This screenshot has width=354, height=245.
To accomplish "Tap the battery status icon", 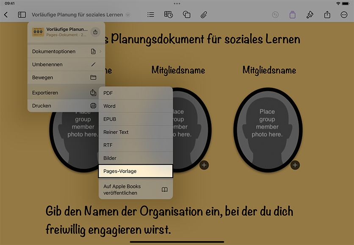I will pos(346,4).
